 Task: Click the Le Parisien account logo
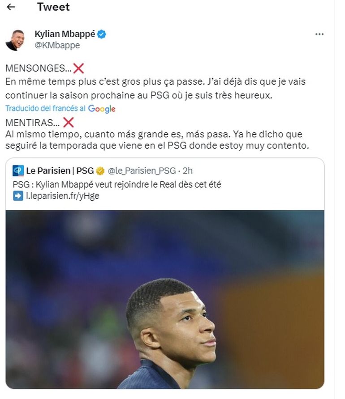pos(18,171)
